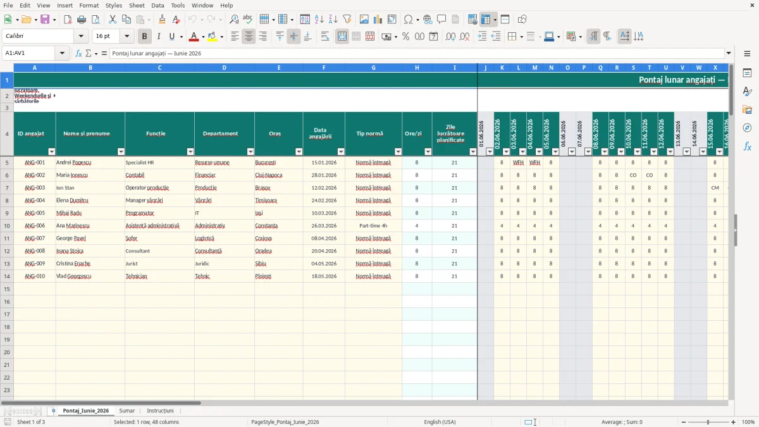
Task: Click the Split Window icon
Action: tap(505, 20)
